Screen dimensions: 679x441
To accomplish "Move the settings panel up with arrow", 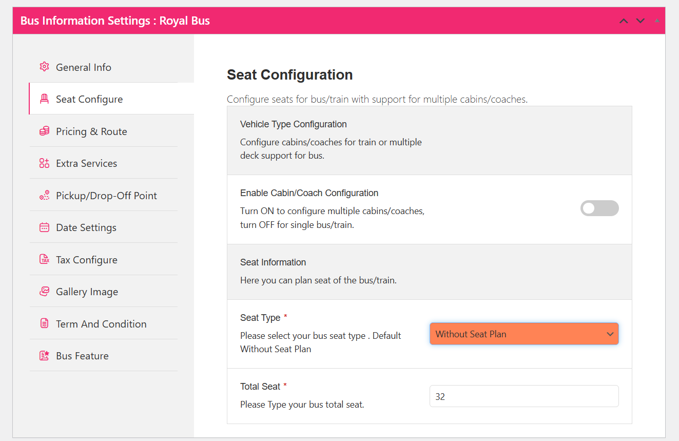I will point(624,21).
